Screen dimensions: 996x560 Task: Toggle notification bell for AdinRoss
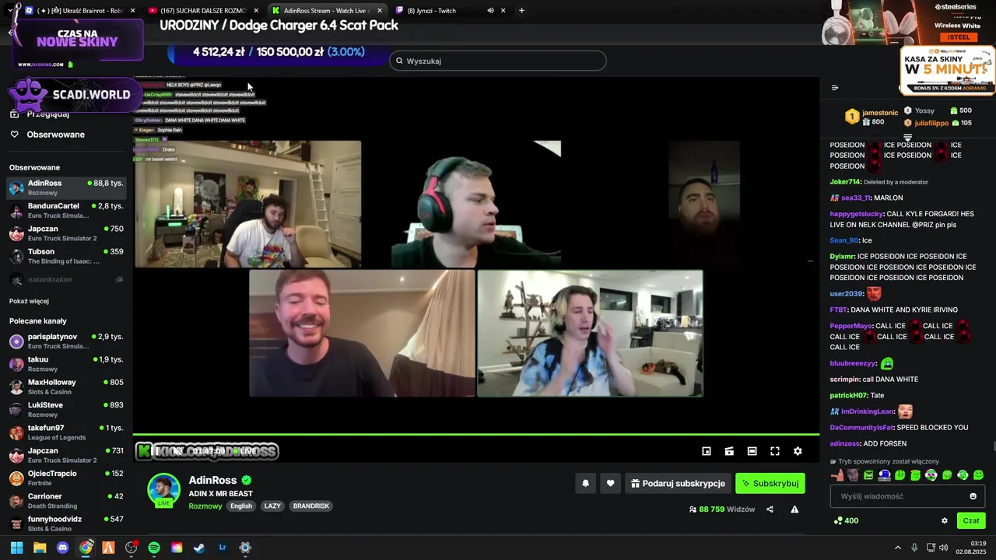(x=586, y=483)
